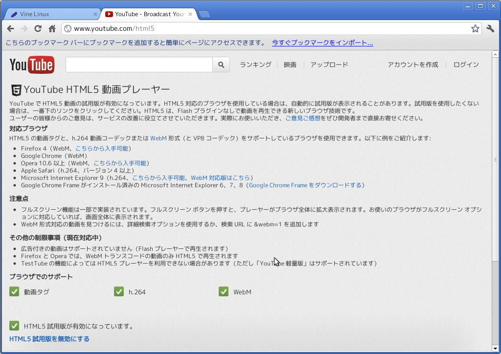Click the WebM support green checkmark
This screenshot has width=501, height=354.
224,291
